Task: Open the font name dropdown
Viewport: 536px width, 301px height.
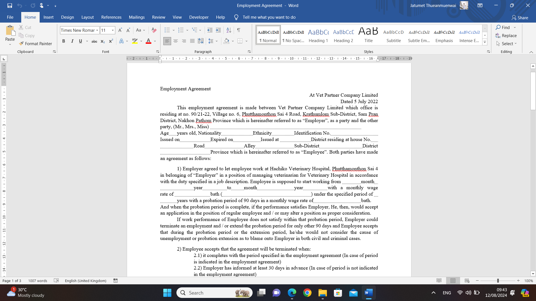Action: [97, 30]
